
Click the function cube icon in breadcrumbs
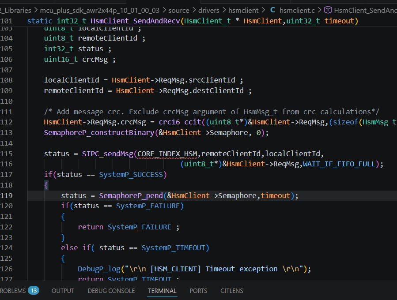(x=328, y=10)
